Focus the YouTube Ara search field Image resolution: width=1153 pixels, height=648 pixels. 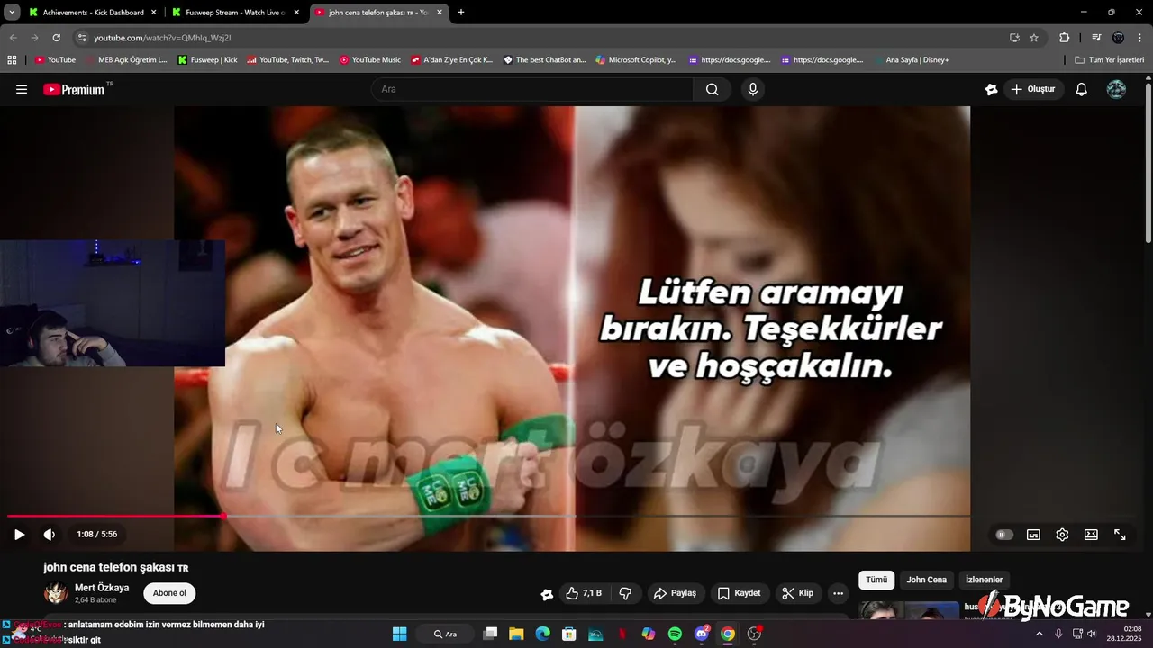point(531,89)
